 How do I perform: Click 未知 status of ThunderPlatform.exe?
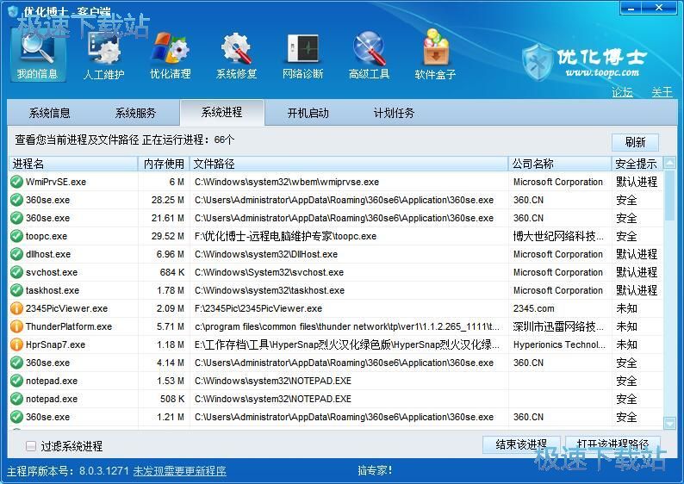pyautogui.click(x=626, y=326)
